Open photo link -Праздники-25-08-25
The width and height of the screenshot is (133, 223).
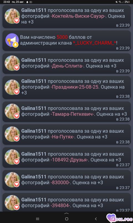tap(74, 87)
